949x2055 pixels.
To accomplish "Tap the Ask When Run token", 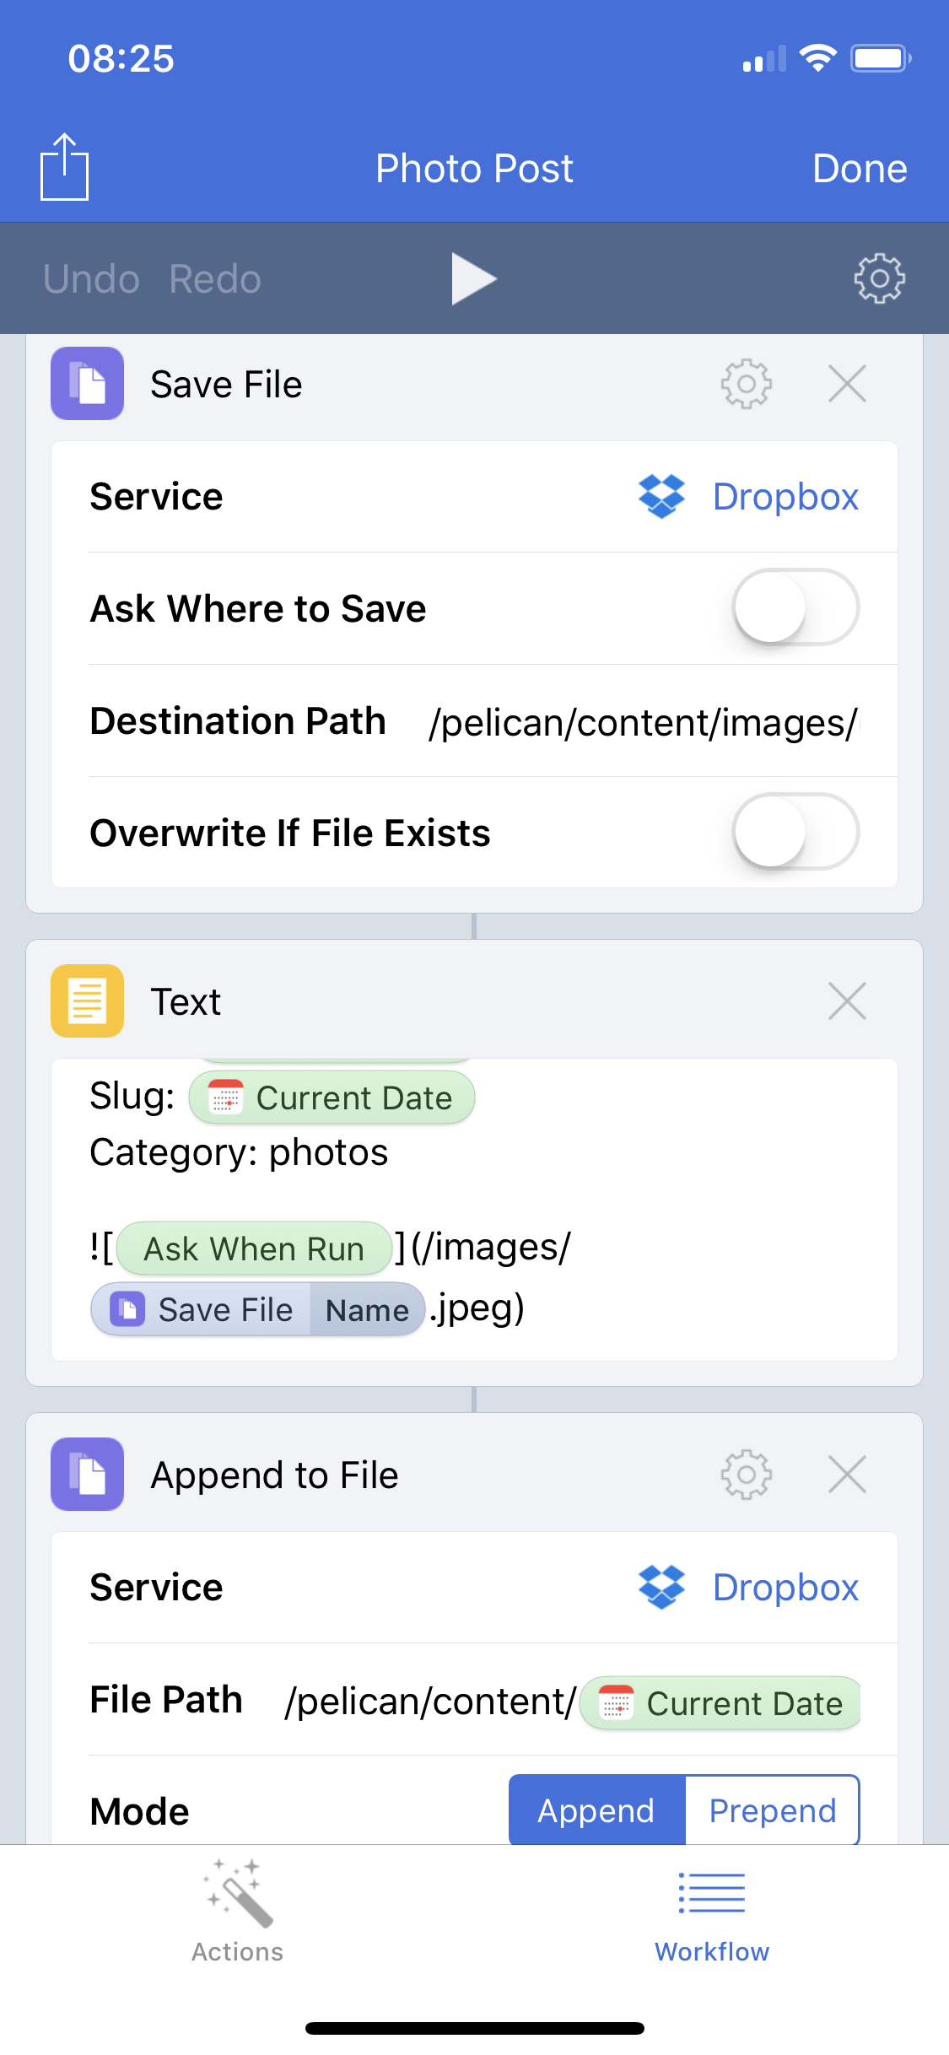I will pos(254,1249).
